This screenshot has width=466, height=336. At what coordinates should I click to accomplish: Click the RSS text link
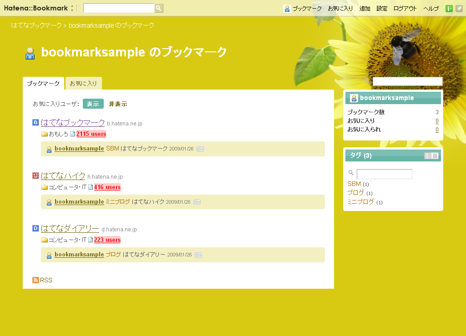click(x=46, y=280)
